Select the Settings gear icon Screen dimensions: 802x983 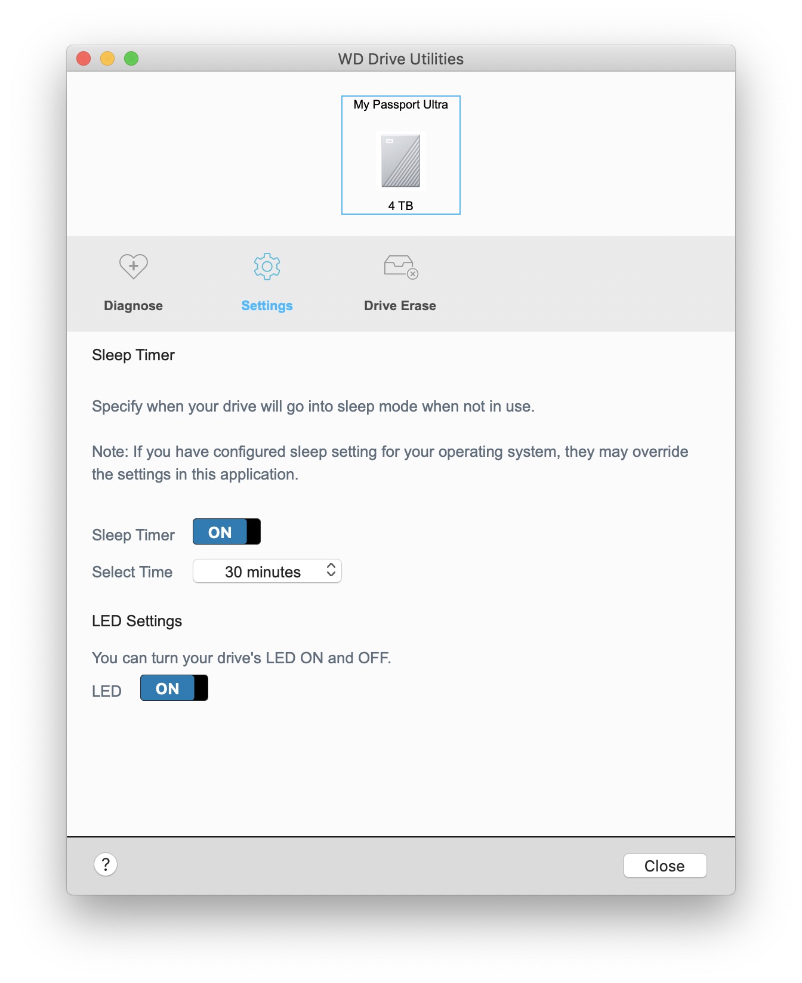[x=267, y=266]
